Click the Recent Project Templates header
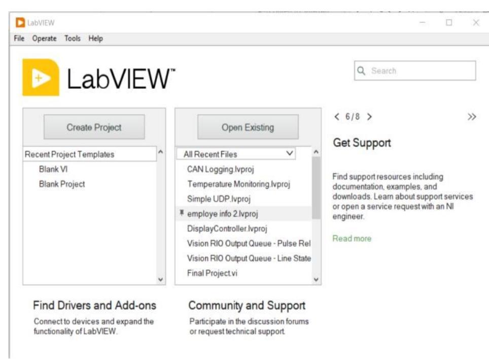 click(90, 154)
